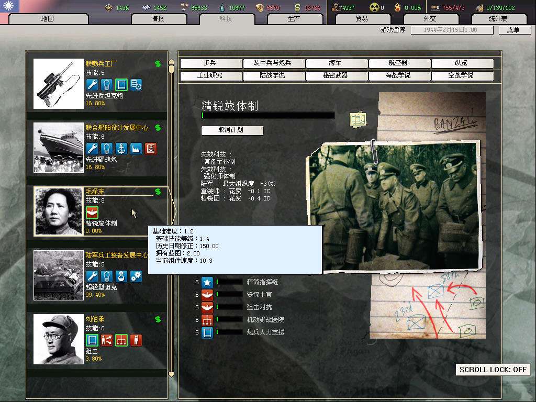Click the German officers photograph
The width and height of the screenshot is (536, 402).
click(394, 206)
